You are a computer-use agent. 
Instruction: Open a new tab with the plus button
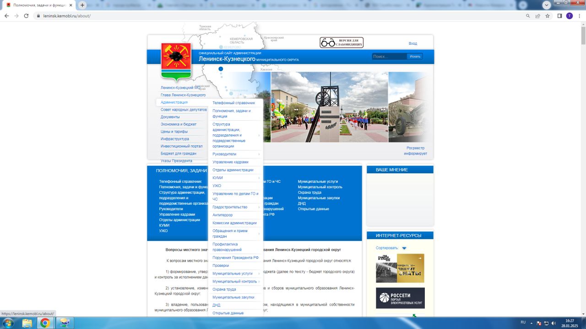point(82,5)
